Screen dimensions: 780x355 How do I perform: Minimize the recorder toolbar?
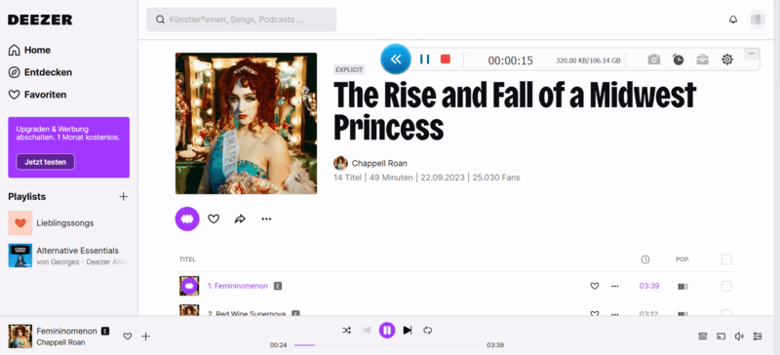tap(752, 54)
